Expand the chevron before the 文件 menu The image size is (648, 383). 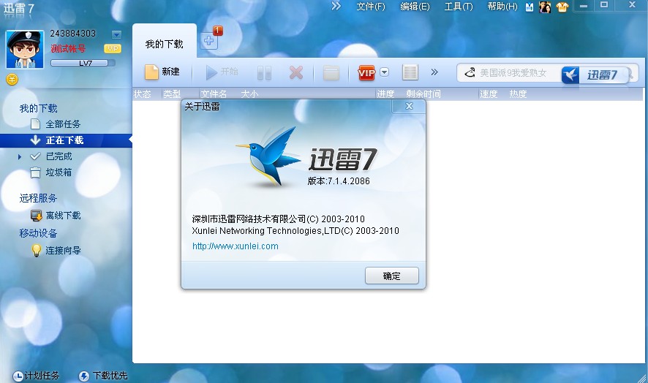tap(336, 6)
